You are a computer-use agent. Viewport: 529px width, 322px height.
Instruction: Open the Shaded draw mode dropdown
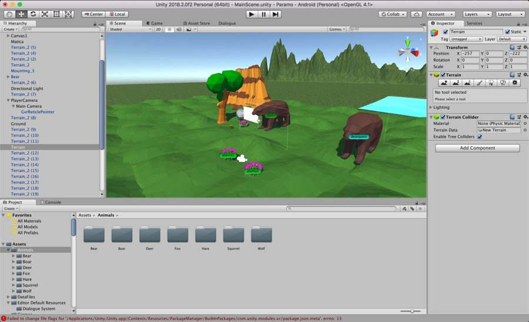(x=130, y=29)
